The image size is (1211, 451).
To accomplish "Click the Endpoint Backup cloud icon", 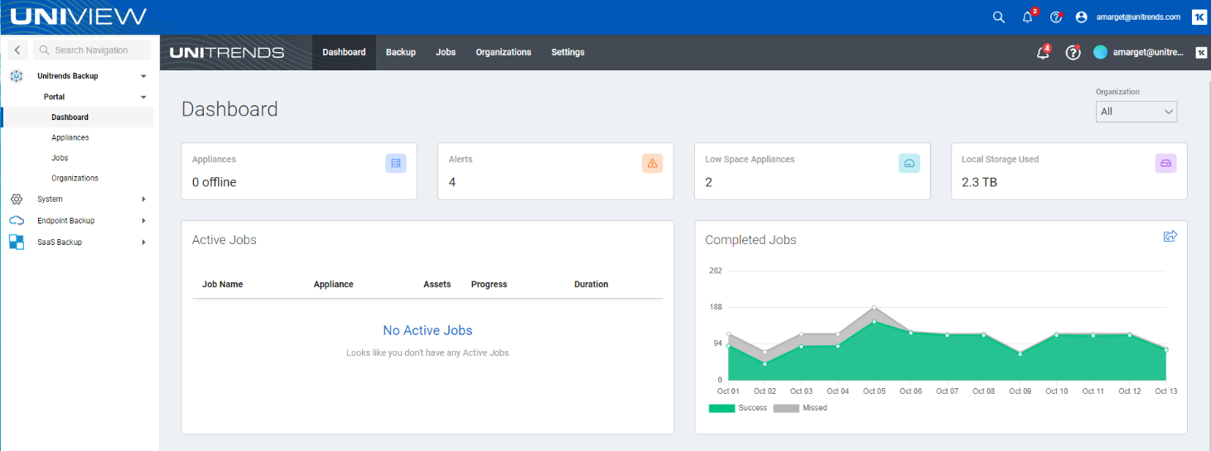I will click(x=17, y=221).
